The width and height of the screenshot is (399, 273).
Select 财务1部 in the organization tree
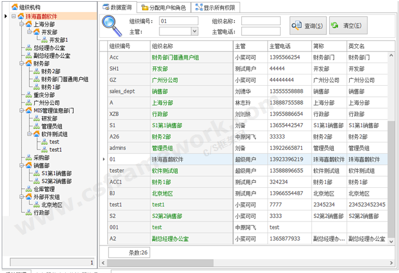[x=51, y=87]
